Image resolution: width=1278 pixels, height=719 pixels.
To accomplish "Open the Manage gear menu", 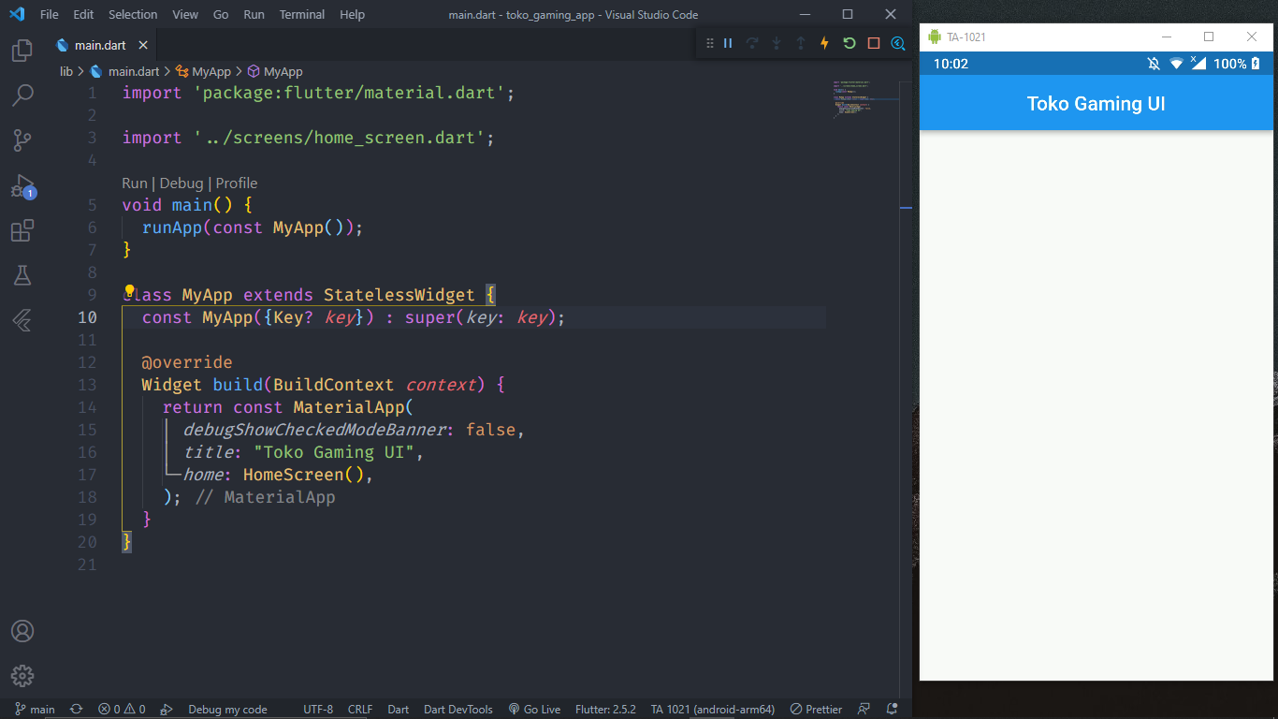I will tap(22, 676).
